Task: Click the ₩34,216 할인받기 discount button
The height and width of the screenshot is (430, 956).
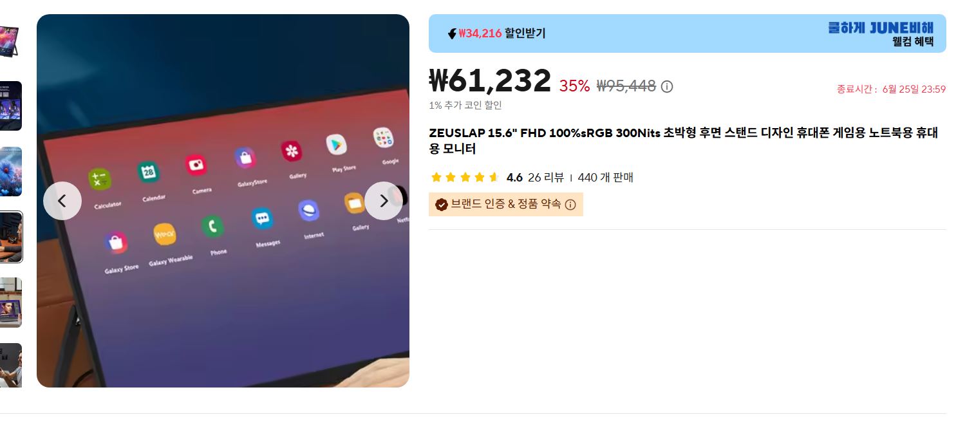Action: coord(496,33)
